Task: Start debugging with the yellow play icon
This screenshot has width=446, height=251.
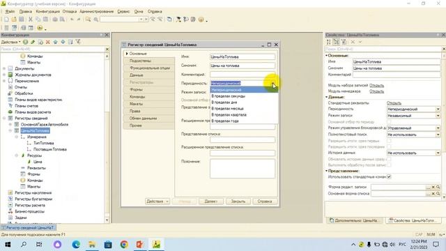Action: (x=40, y=28)
